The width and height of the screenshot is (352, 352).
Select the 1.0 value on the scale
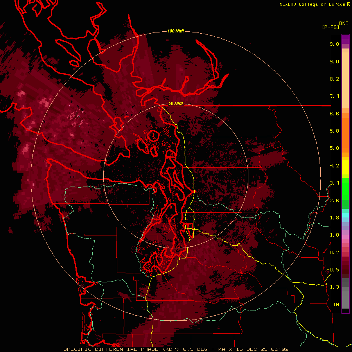point(334,235)
